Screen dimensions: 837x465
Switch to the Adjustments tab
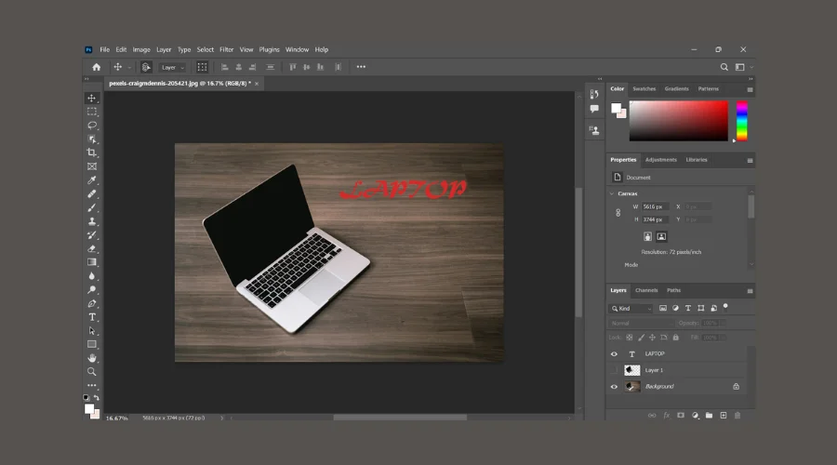coord(661,160)
